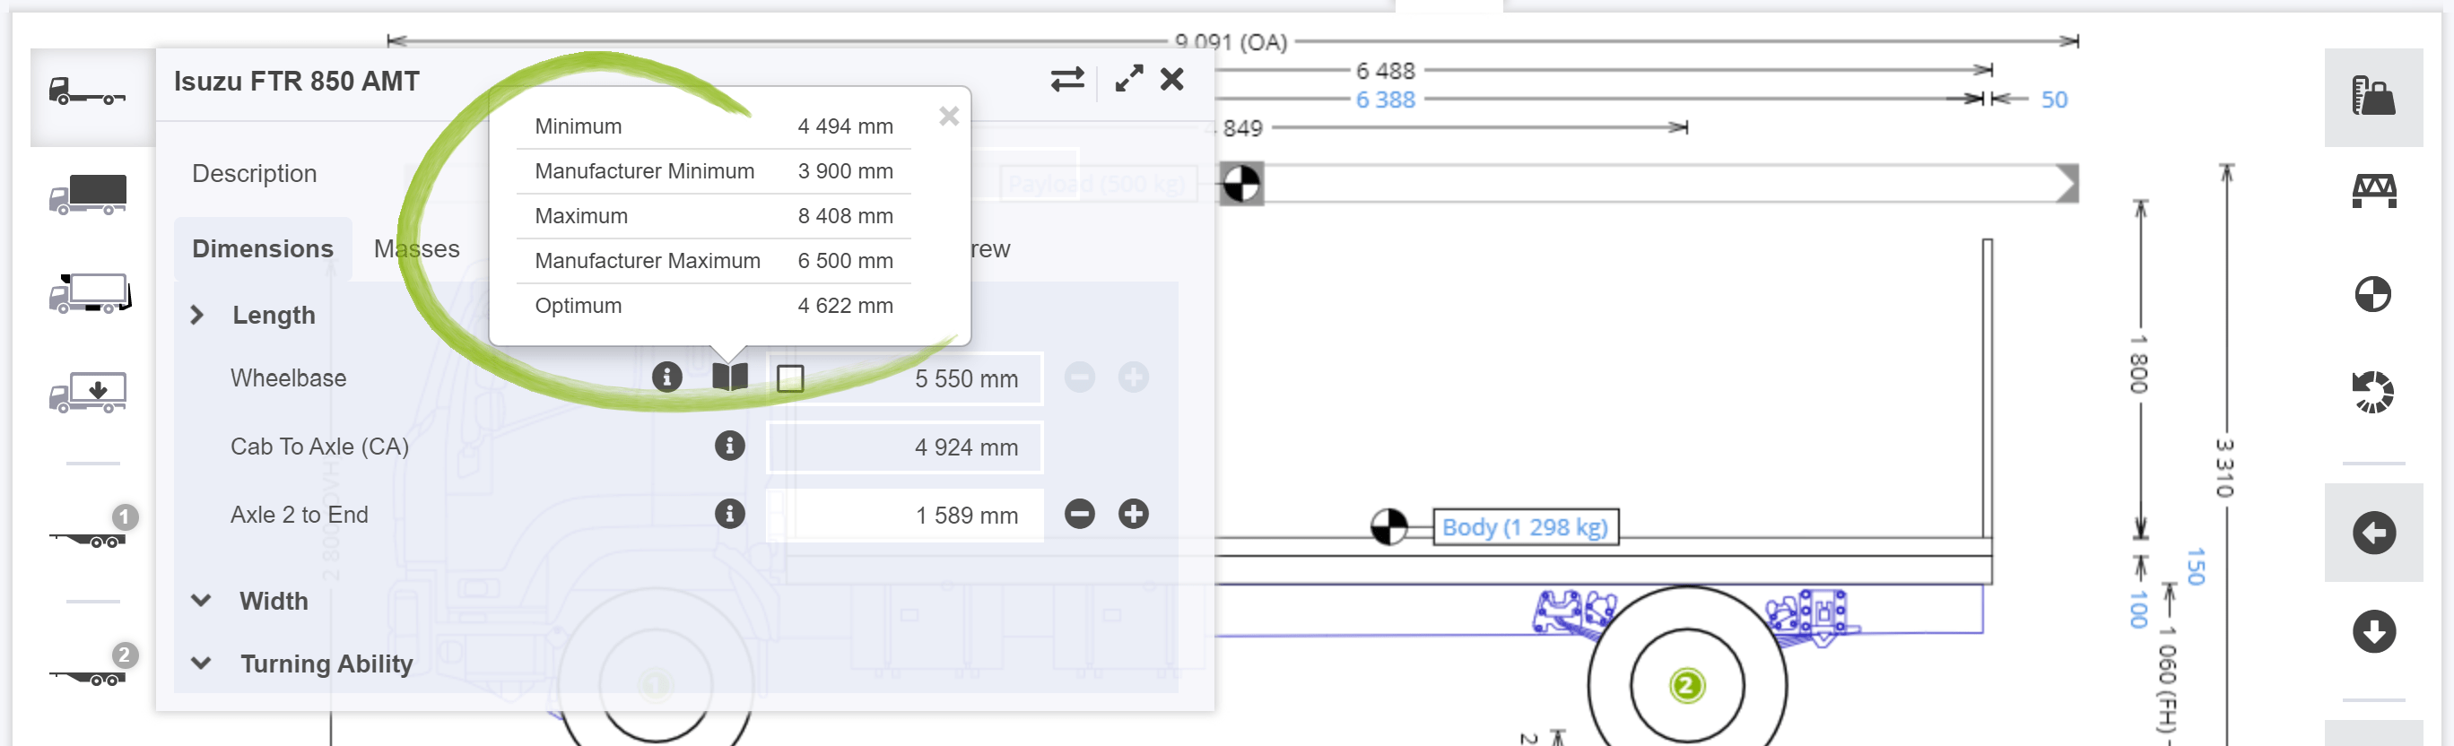Open the centre of gravity icon in right sidebar
This screenshot has width=2454, height=746.
pos(2372,294)
